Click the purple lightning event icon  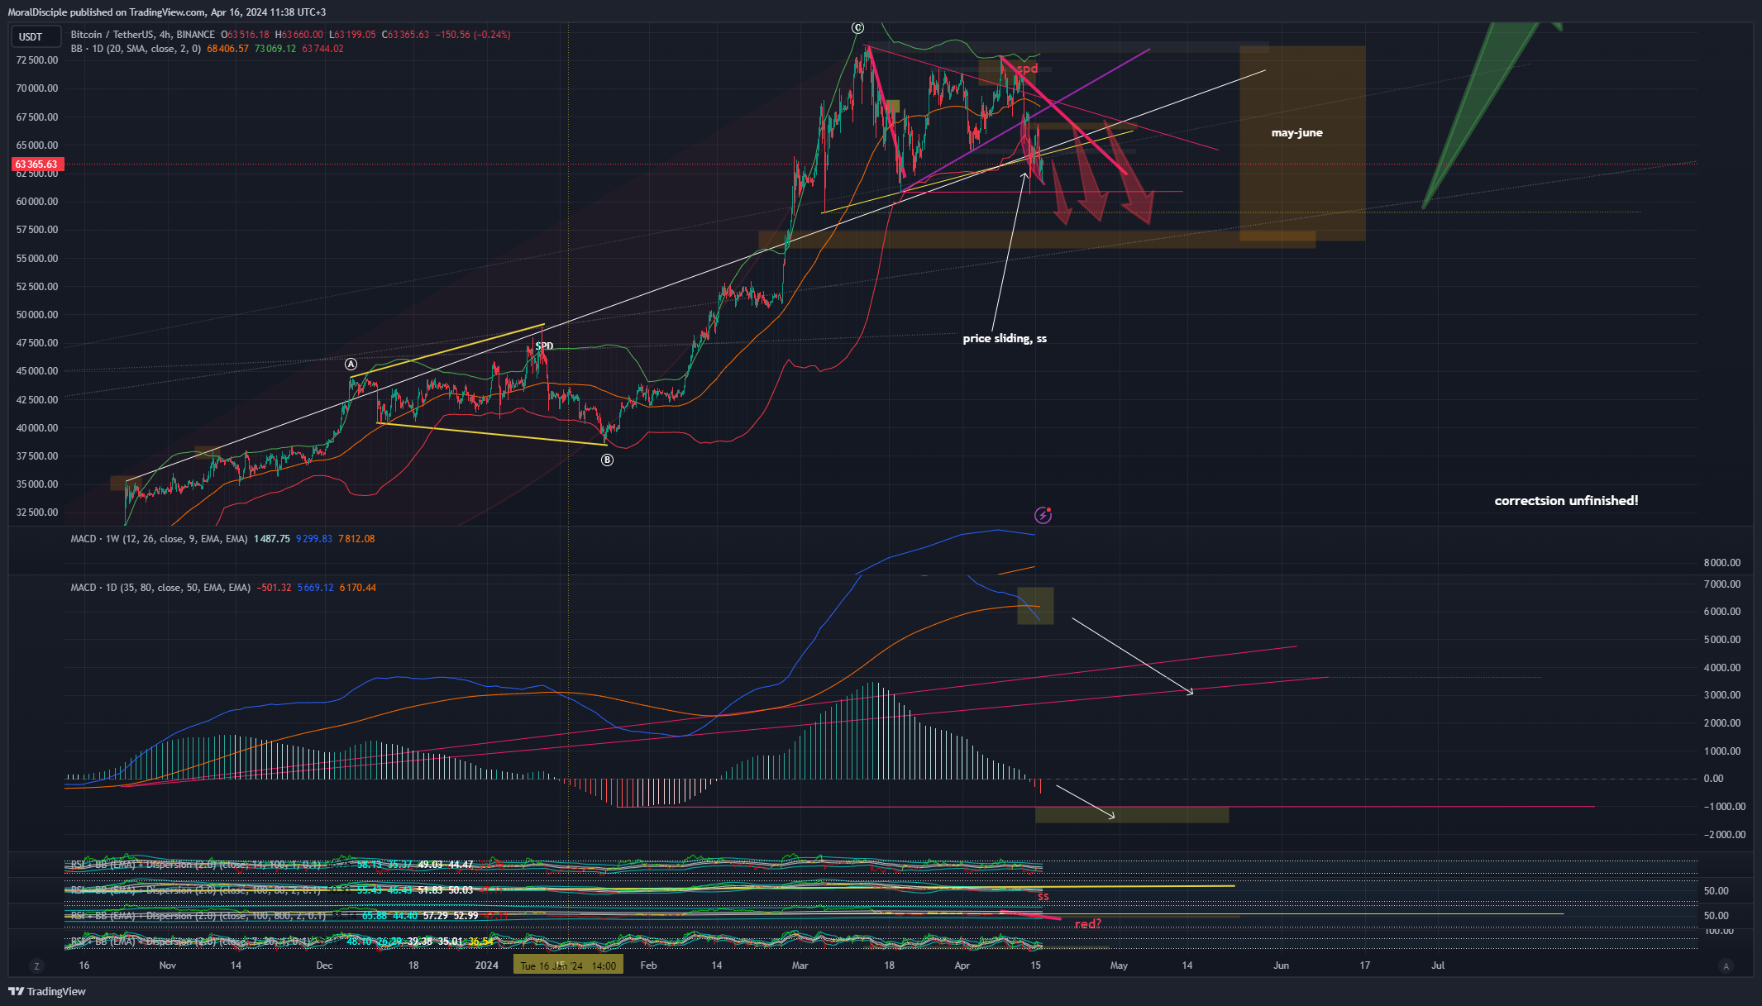tap(1043, 515)
